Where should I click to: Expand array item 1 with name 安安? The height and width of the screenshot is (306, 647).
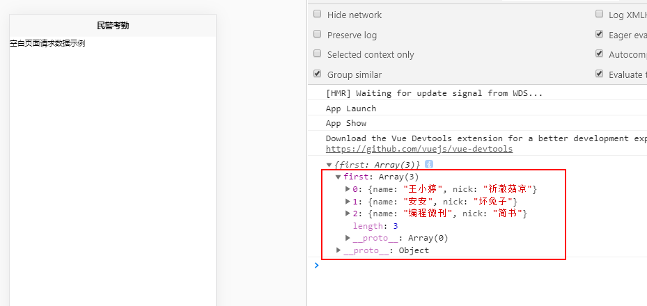348,202
